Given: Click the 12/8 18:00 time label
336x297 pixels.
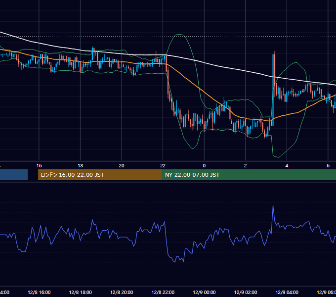Looking at the screenshot, I should pyautogui.click(x=81, y=292).
